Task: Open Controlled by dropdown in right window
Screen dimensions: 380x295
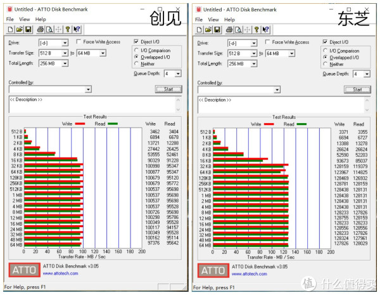Action: 277,90
